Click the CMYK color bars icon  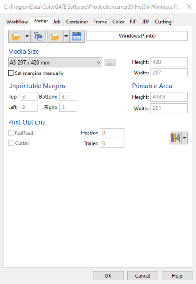(175, 138)
